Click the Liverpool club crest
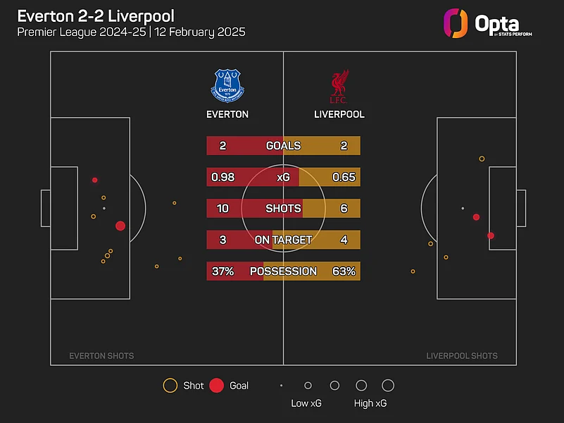The height and width of the screenshot is (423, 564). click(339, 86)
